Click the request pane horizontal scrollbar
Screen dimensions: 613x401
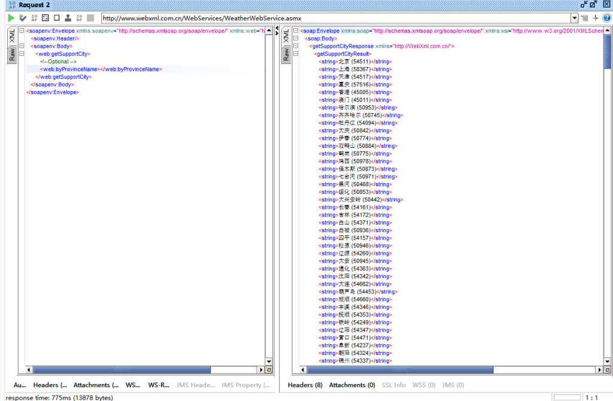tap(120, 370)
